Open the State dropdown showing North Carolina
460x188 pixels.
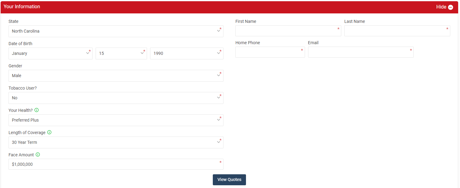pyautogui.click(x=116, y=31)
